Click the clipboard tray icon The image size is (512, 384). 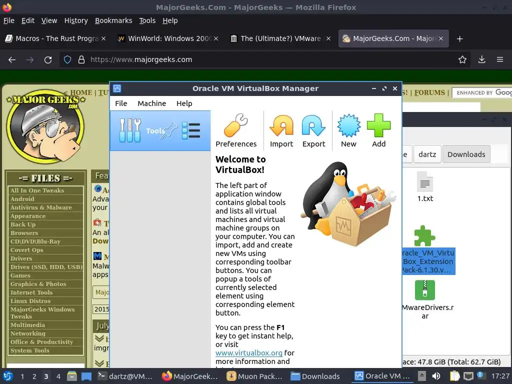pyautogui.click(x=454, y=376)
